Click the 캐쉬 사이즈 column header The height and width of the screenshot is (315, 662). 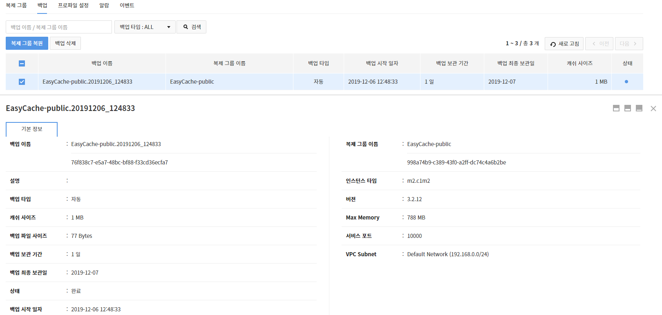[x=579, y=63]
